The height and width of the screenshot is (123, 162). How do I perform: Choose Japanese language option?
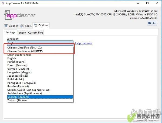(40, 76)
